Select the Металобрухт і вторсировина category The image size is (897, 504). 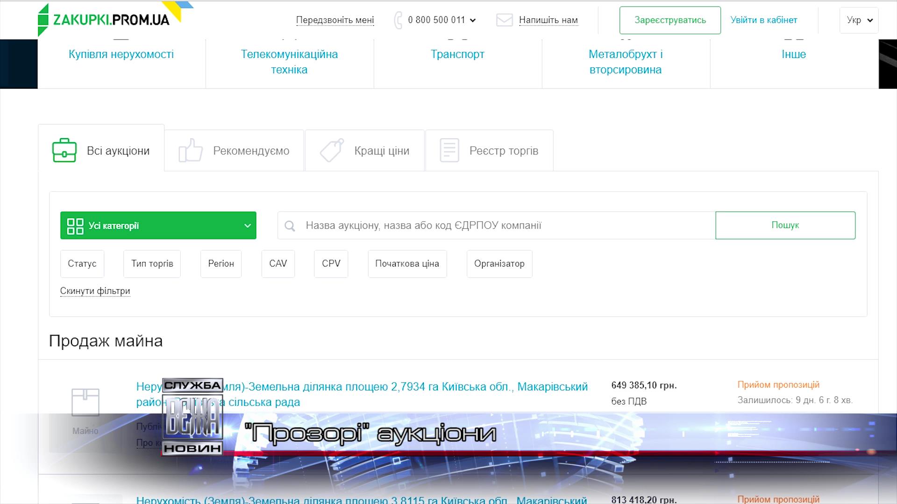pos(626,62)
